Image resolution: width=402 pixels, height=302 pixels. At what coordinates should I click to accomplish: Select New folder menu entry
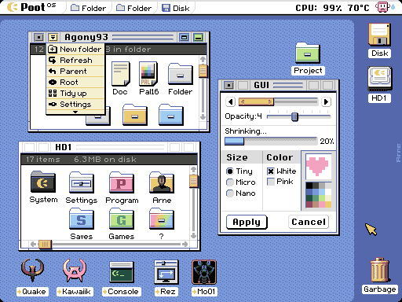[x=75, y=50]
